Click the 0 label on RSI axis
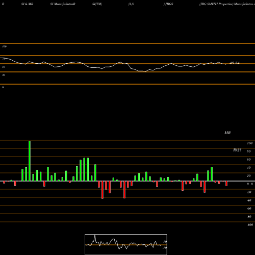255x255 pixels. pyautogui.click(x=3, y=87)
